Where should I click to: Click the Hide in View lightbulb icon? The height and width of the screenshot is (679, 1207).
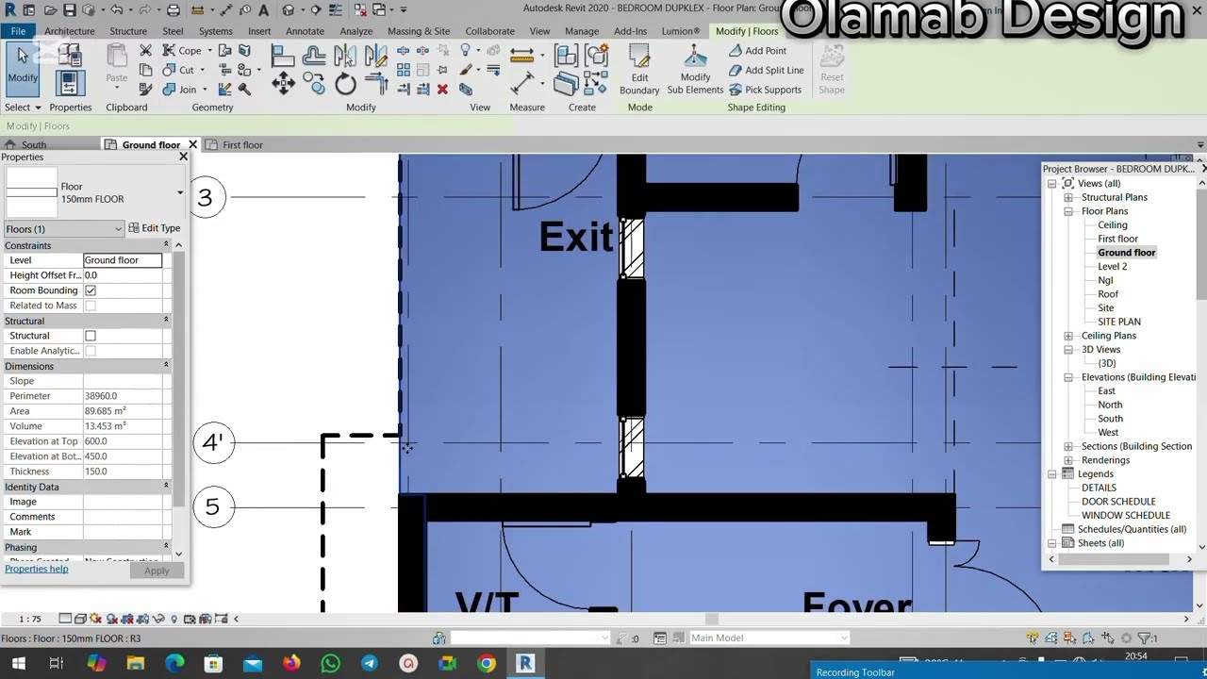(466, 50)
